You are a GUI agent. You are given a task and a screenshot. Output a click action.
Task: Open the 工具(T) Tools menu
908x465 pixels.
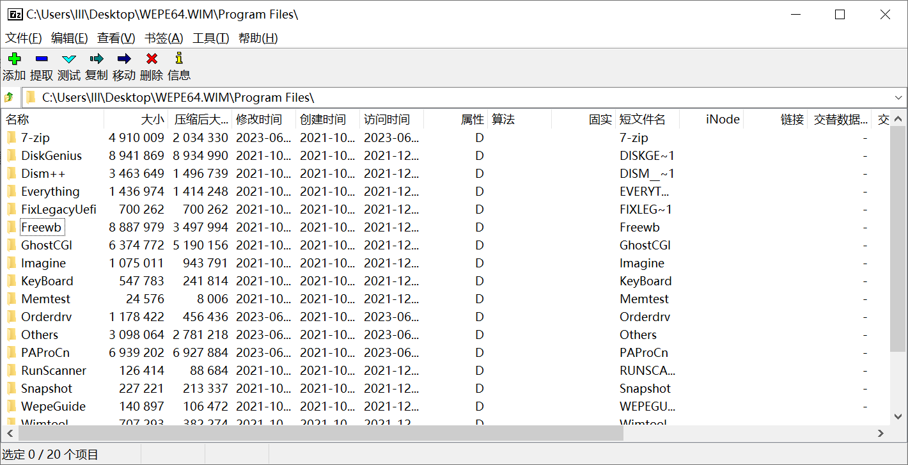click(211, 38)
